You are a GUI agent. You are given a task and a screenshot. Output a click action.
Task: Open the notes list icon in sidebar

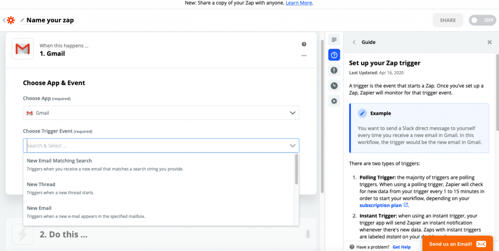334,40
